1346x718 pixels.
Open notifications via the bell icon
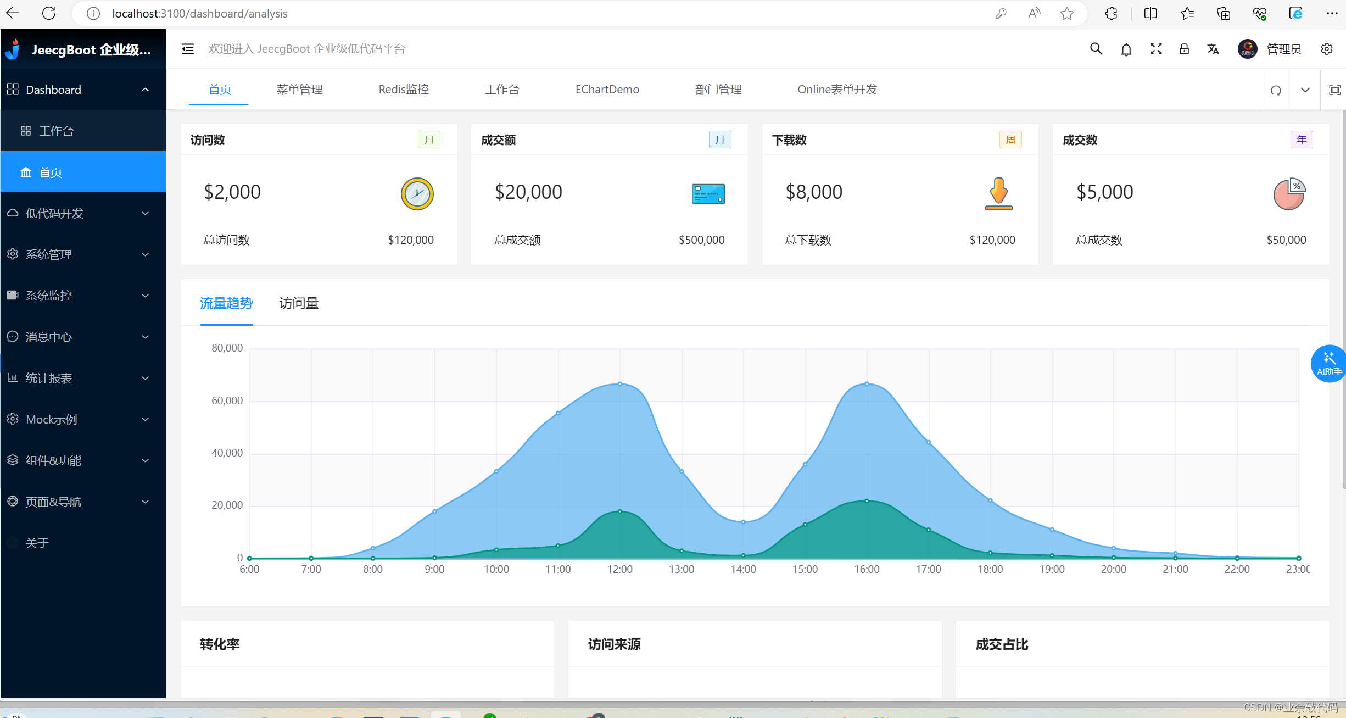coord(1126,49)
